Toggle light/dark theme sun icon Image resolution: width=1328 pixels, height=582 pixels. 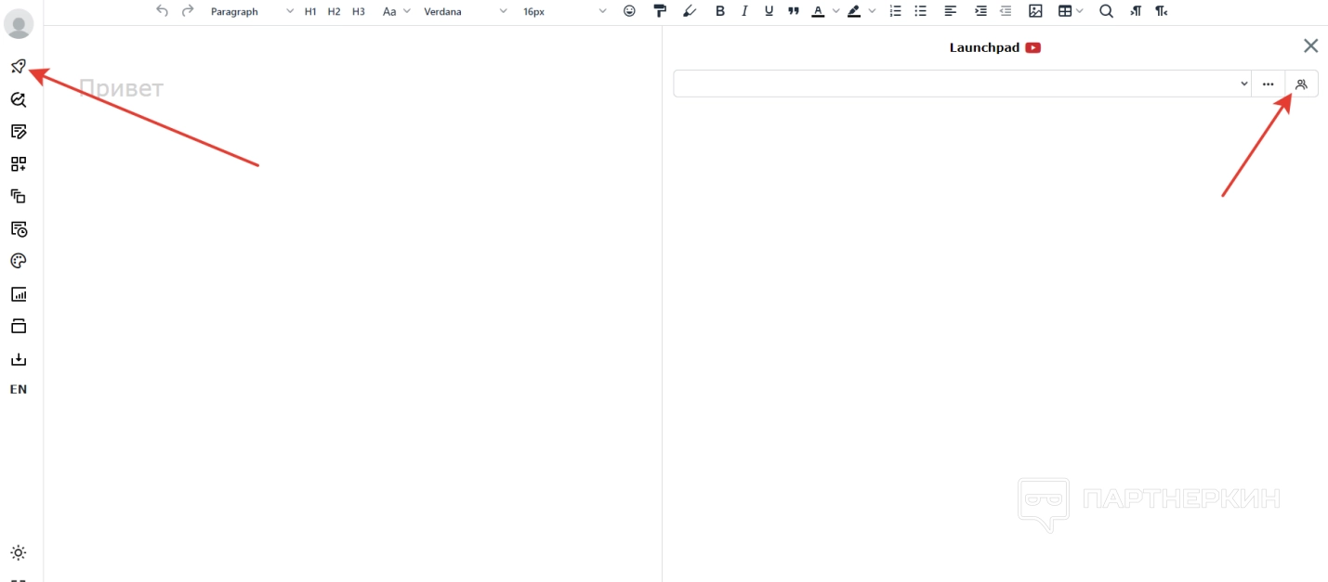[x=19, y=553]
